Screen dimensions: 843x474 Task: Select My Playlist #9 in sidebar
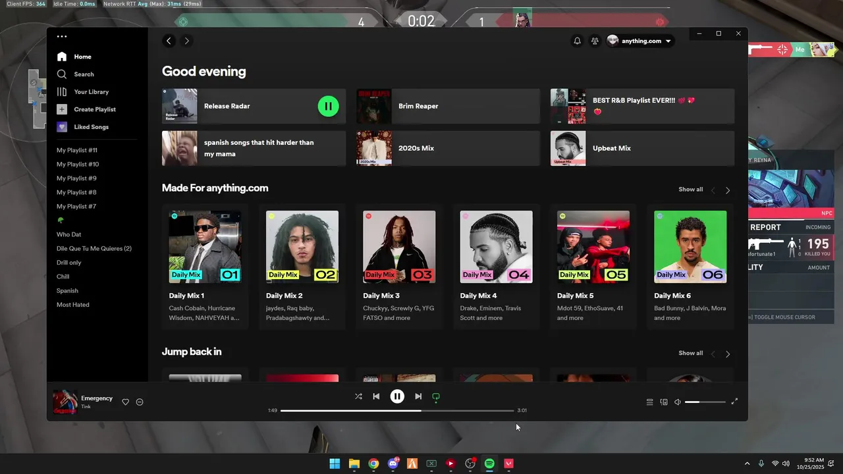point(76,178)
